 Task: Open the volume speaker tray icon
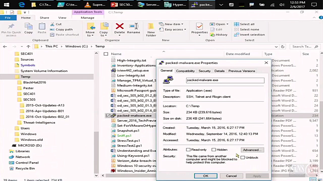coord(282,5)
